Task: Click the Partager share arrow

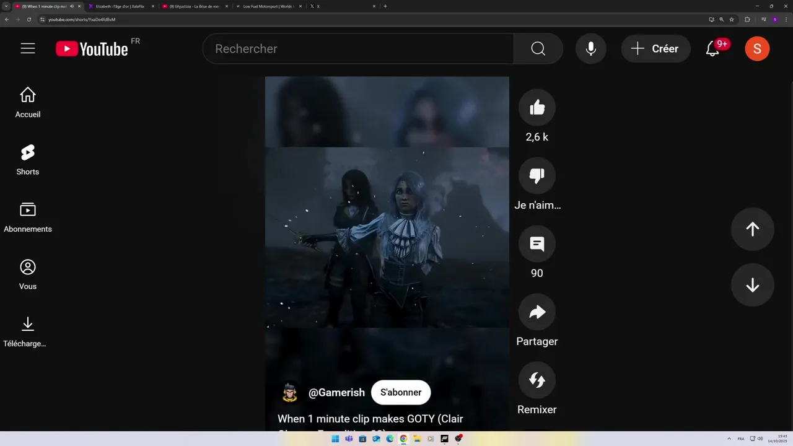Action: click(x=537, y=312)
